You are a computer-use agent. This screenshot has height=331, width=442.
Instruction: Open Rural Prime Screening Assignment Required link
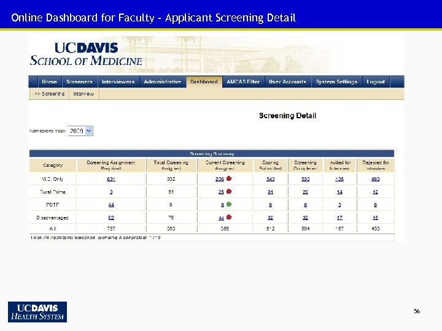(x=111, y=192)
